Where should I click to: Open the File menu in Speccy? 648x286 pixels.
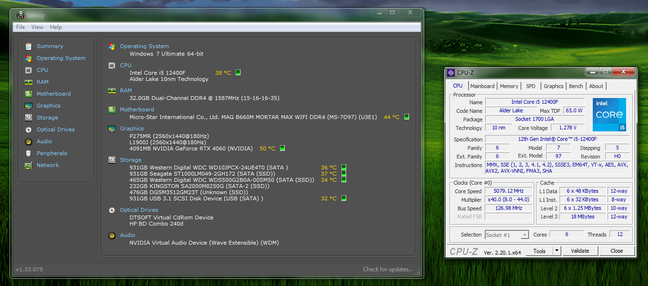pyautogui.click(x=20, y=27)
